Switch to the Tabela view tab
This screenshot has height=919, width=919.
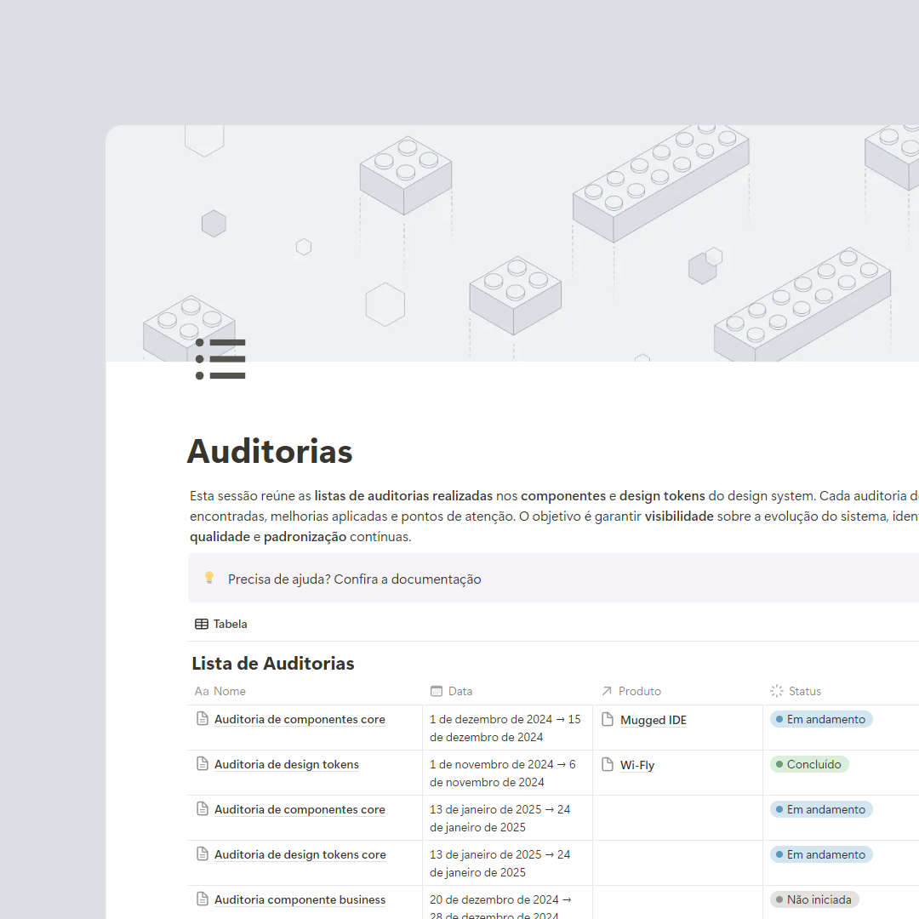tap(221, 624)
